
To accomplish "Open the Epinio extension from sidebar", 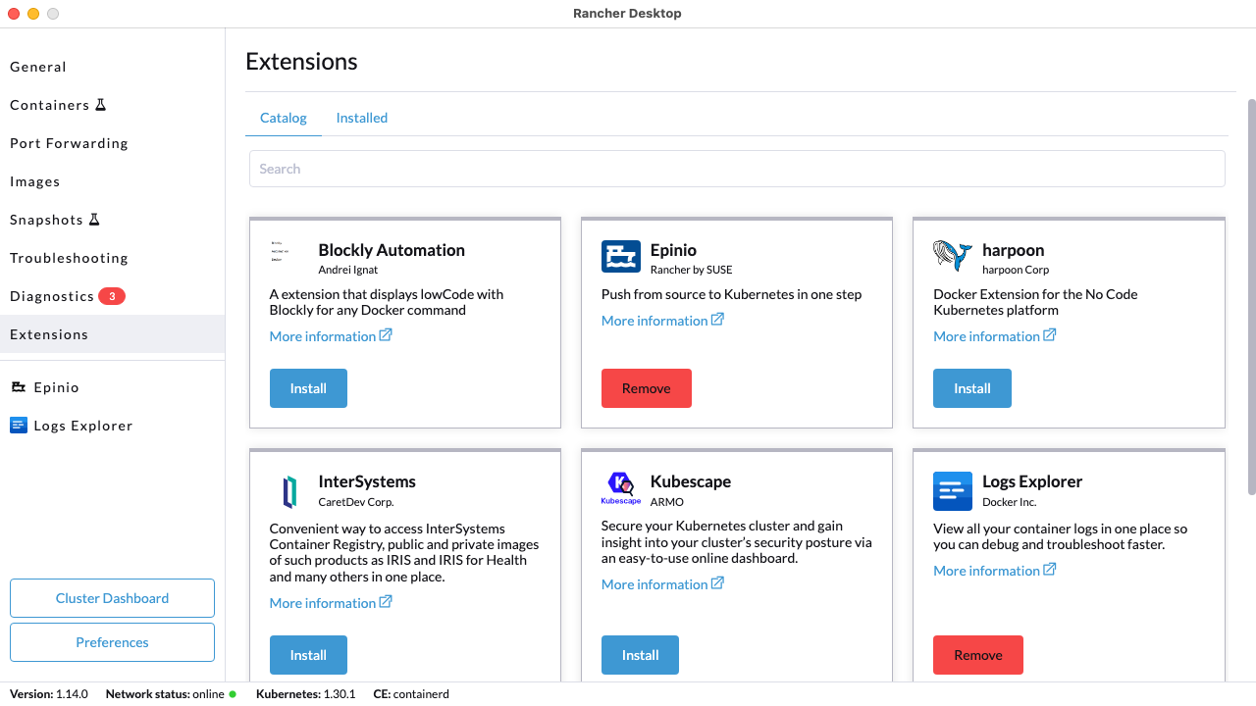I will [112, 387].
